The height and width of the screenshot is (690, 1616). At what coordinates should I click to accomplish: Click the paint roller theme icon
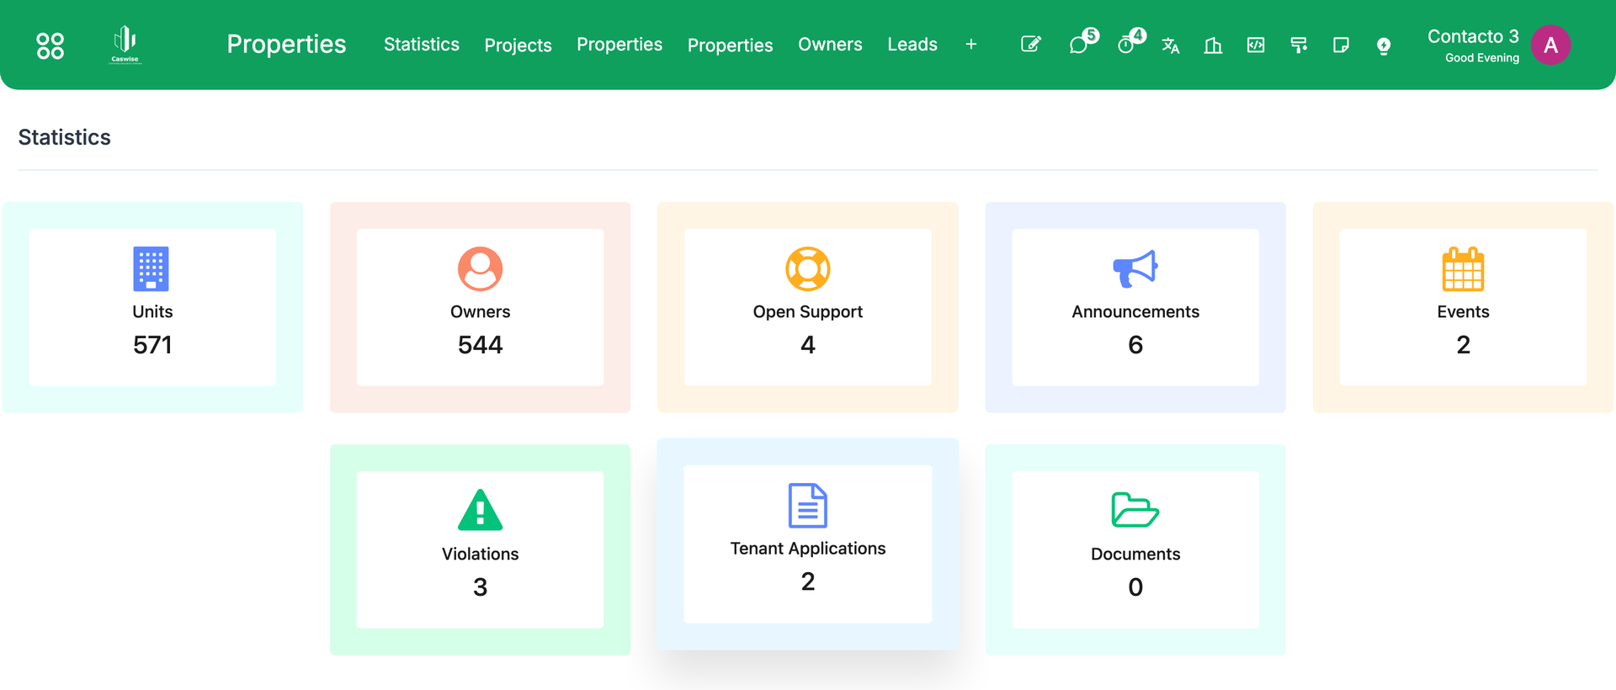(1299, 45)
